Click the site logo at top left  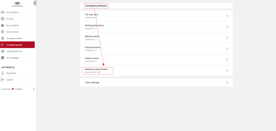coord(17,4)
